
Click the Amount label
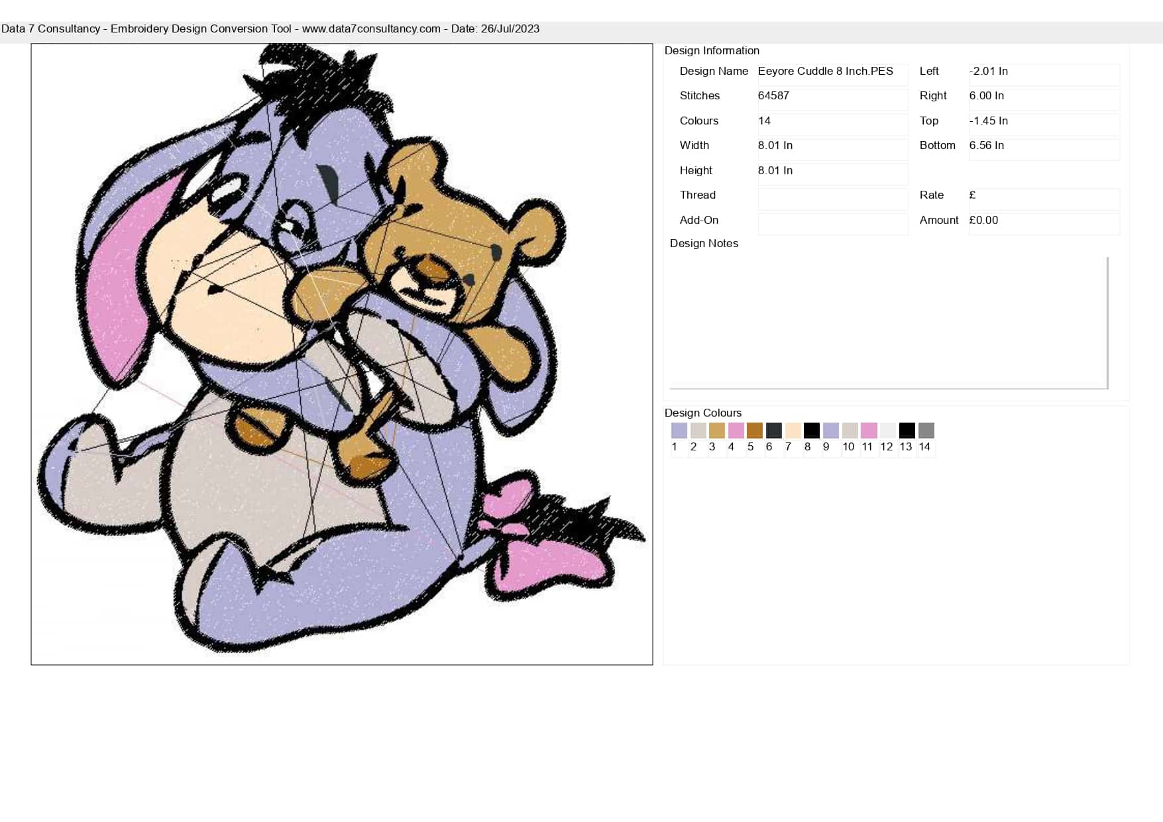pos(939,220)
